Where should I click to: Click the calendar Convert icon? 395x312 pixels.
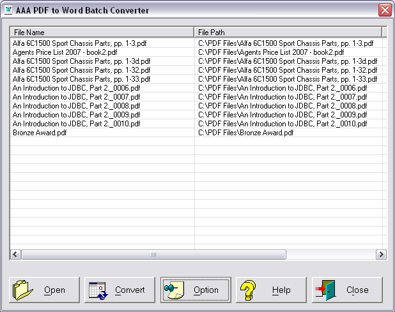[98, 291]
